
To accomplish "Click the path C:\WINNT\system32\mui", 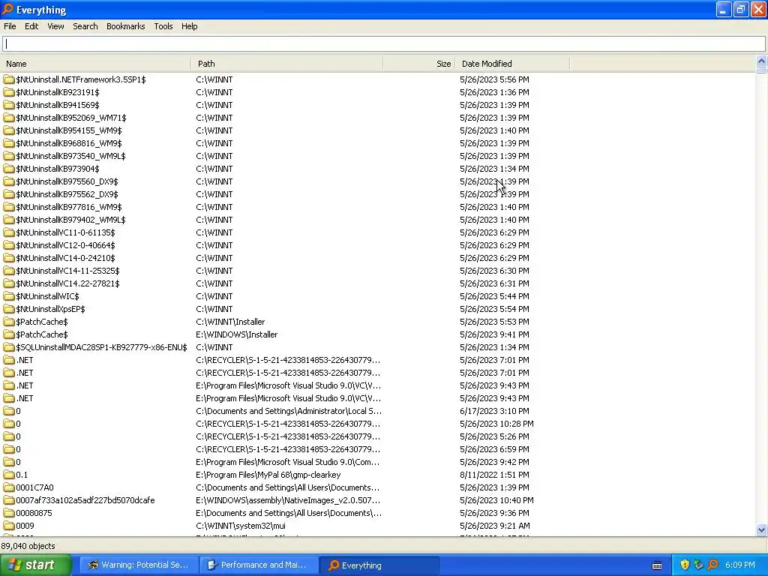I will [241, 526].
